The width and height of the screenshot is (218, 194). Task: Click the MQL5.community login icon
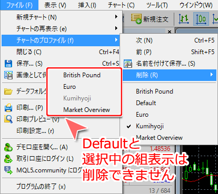point(8,170)
